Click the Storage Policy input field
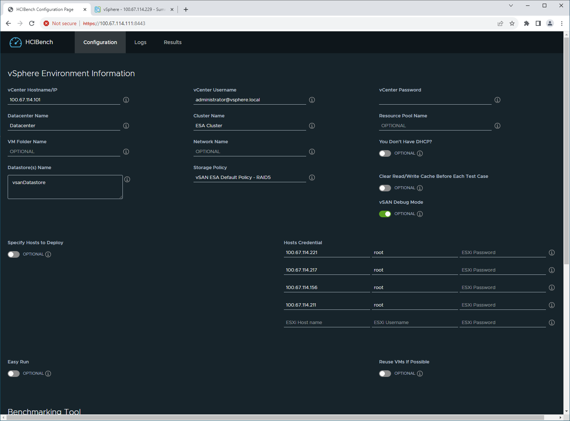Screen dimensions: 570x421 250,178
